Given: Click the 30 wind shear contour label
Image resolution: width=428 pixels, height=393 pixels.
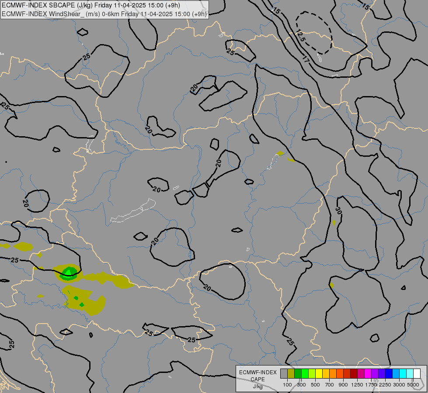Looking at the screenshot, I should coord(338,210).
